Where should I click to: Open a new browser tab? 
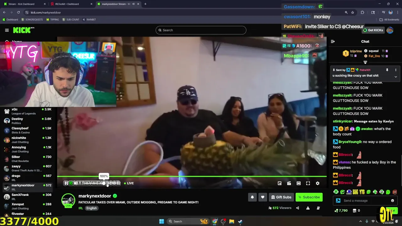coord(145,4)
